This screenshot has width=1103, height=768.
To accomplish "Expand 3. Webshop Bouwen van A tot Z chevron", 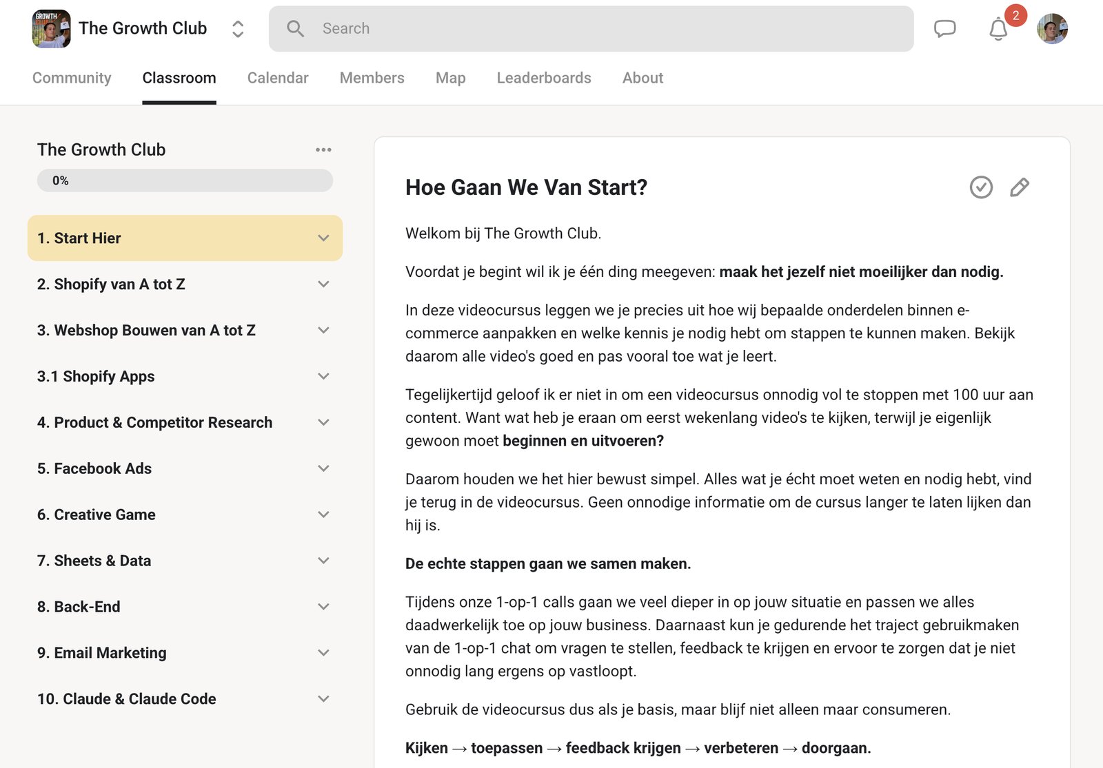I will (323, 331).
